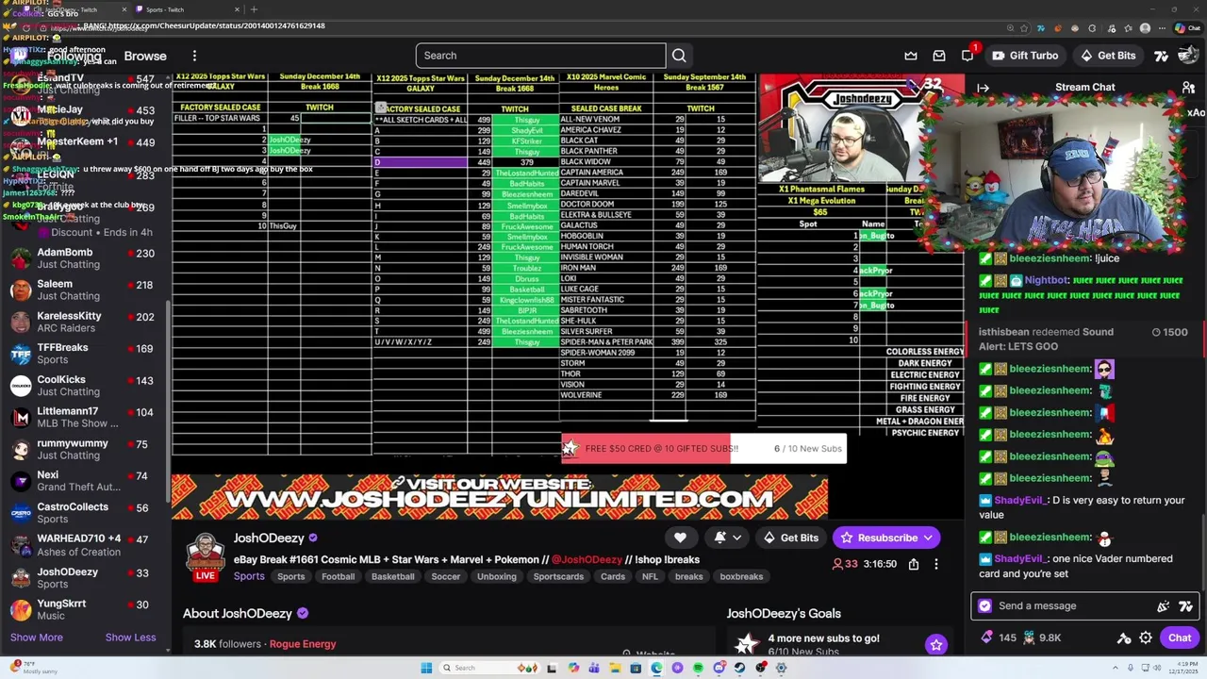Click the share icon beside stream uptime

pos(914,564)
